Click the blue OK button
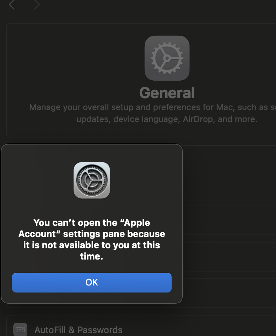 click(91, 282)
